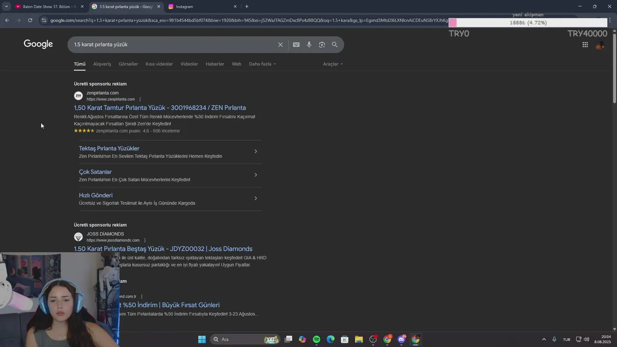Select the Videolar results tab
This screenshot has height=347, width=617.
[189, 64]
